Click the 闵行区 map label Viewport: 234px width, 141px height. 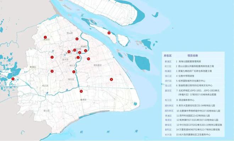[x=71, y=79]
